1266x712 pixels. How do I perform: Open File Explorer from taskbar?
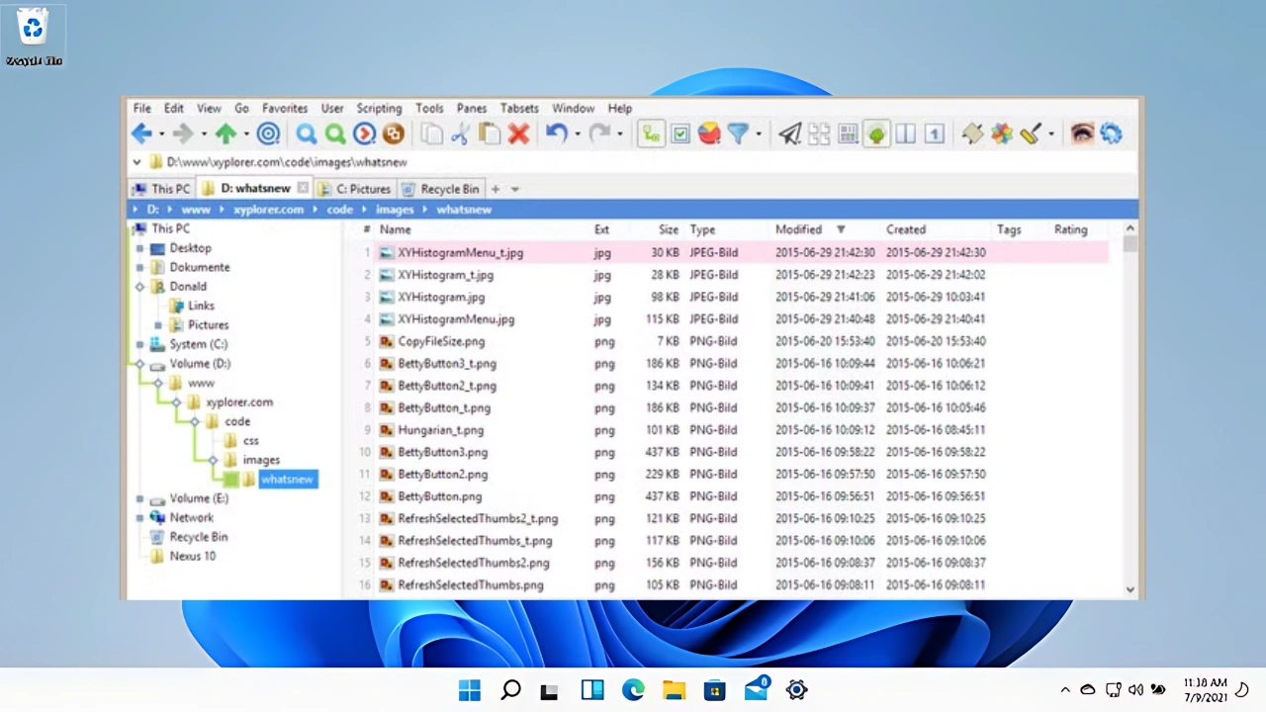(x=674, y=690)
